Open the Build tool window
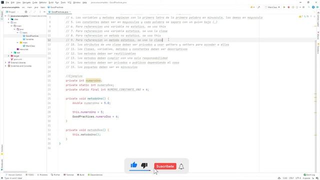320x180 pixels. point(80,175)
